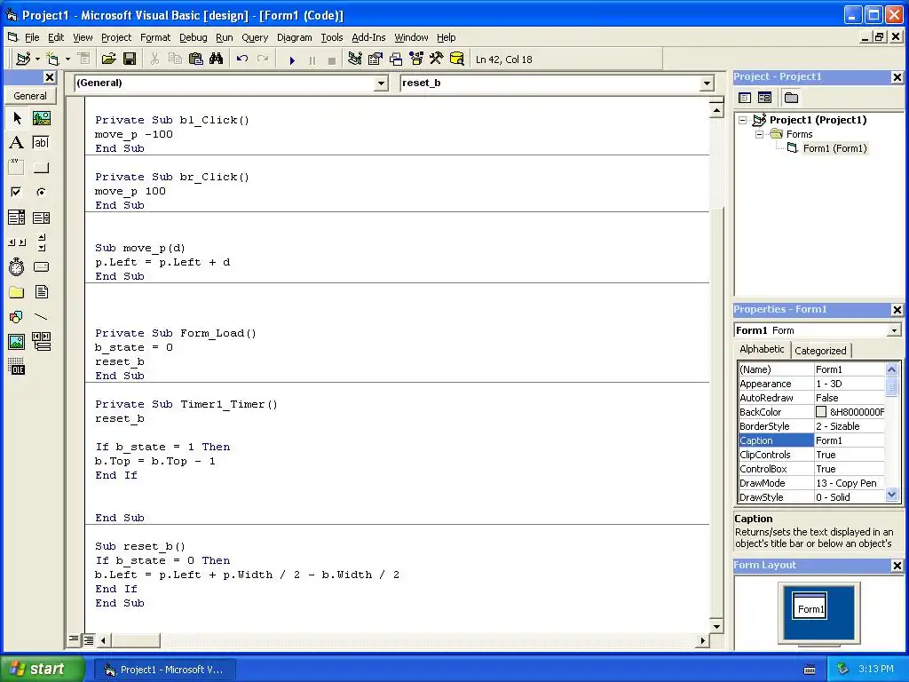The height and width of the screenshot is (682, 909).
Task: Open the reset_b procedure dropdown
Action: click(x=707, y=83)
